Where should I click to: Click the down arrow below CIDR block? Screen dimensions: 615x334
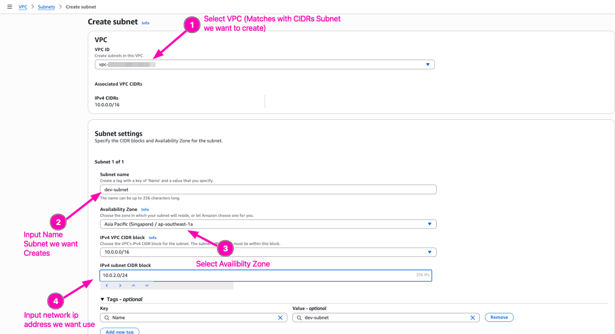pyautogui.click(x=147, y=286)
